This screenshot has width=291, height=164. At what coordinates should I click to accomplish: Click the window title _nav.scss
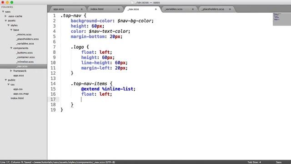tap(147, 2)
